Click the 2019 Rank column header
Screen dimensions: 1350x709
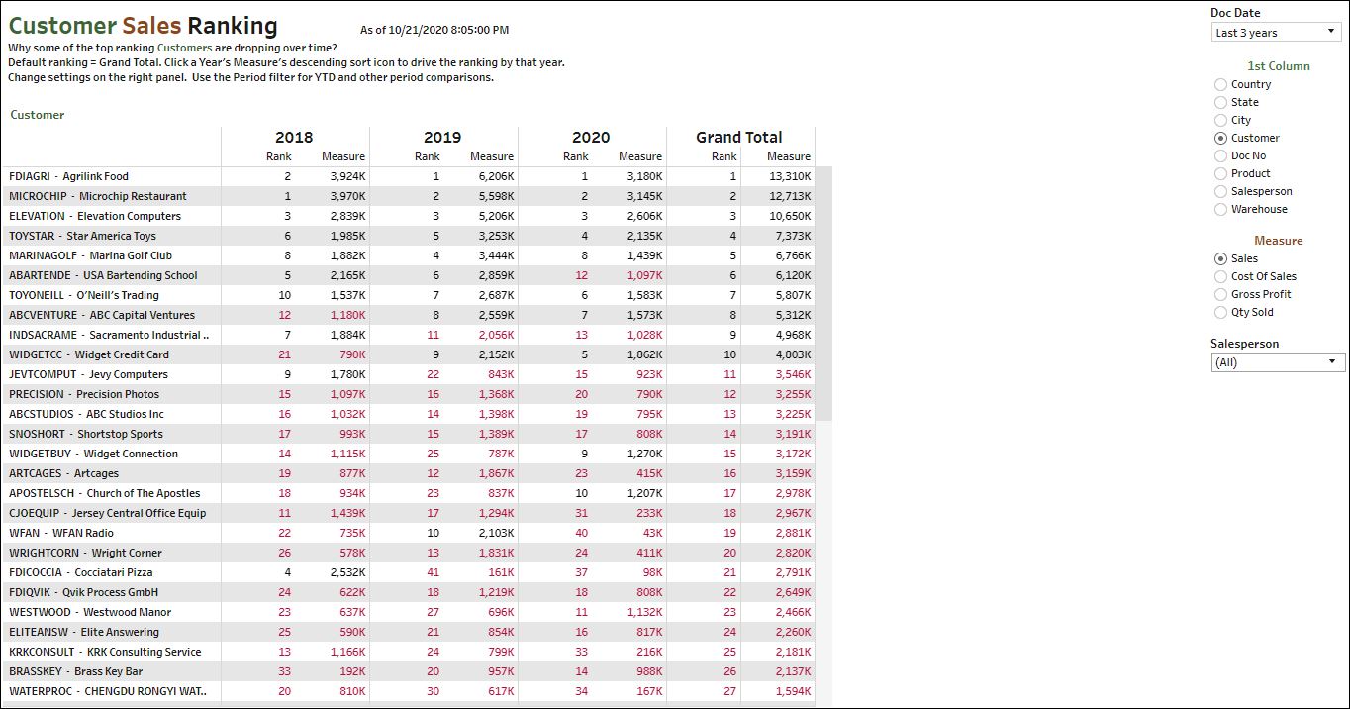coord(427,156)
